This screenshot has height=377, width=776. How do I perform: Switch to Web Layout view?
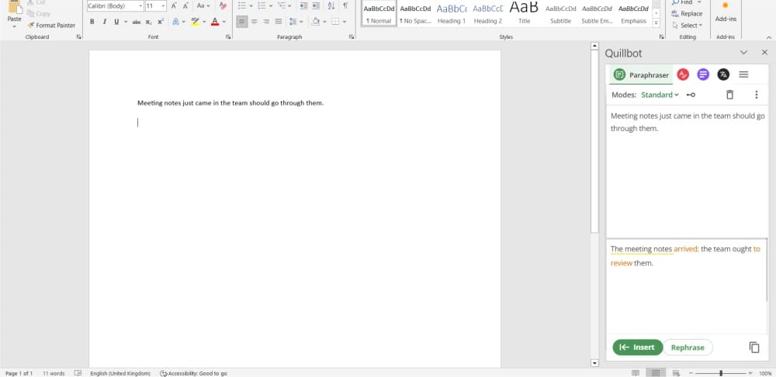point(676,373)
